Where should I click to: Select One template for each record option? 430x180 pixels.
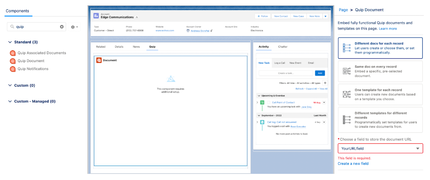380,95
